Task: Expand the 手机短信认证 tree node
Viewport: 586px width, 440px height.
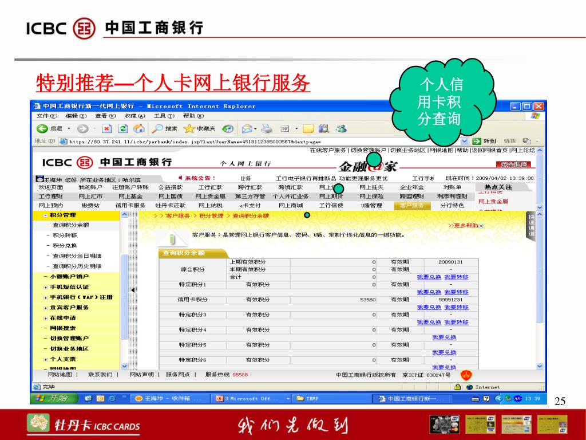Action: [x=45, y=288]
